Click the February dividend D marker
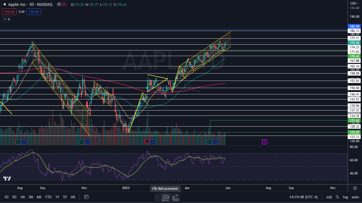The width and height of the screenshot is (362, 203). [x=152, y=142]
